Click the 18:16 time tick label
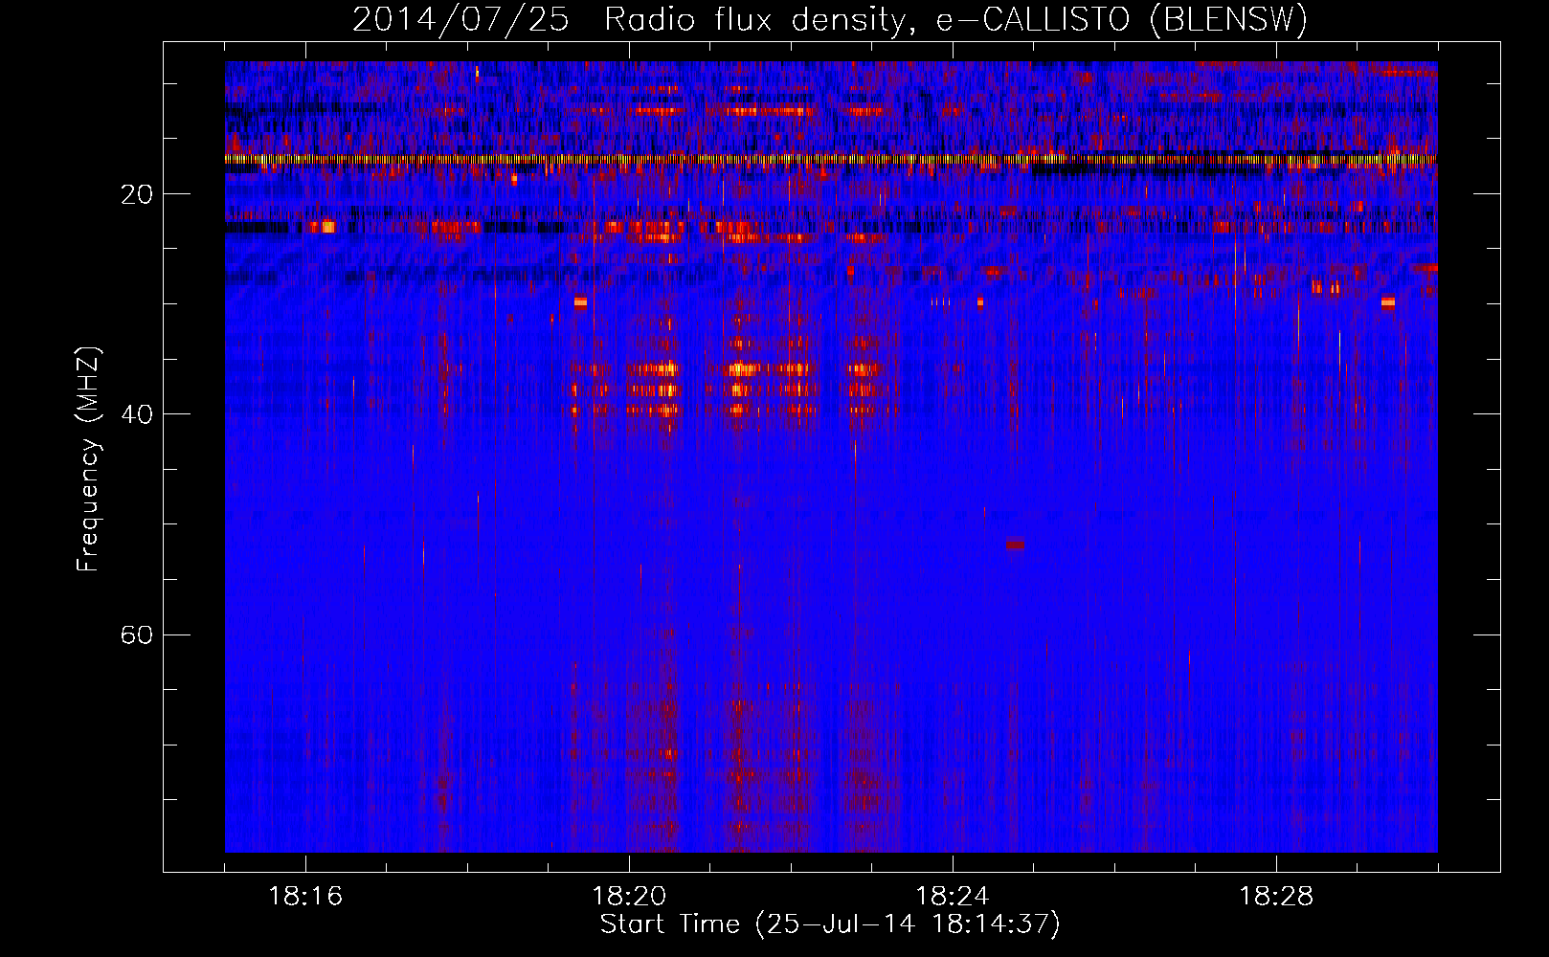Viewport: 1549px width, 957px height. (305, 897)
